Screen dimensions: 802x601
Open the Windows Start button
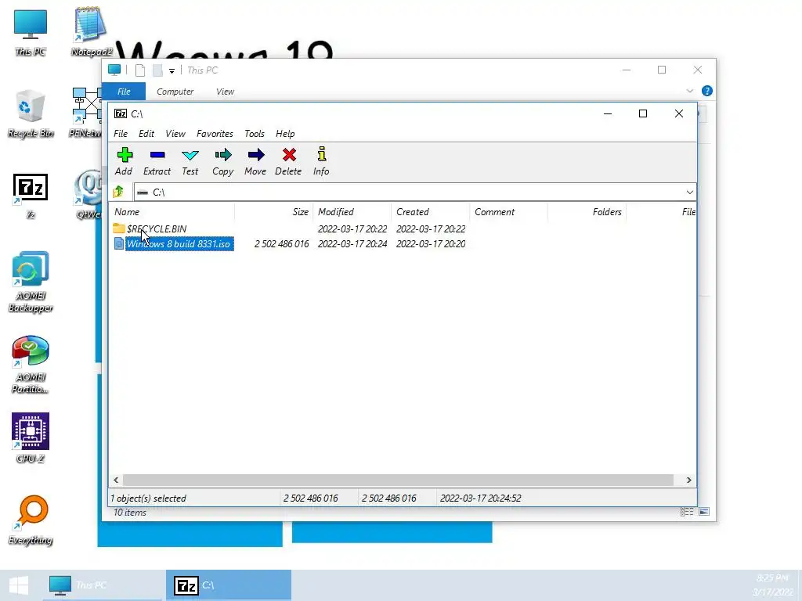click(x=19, y=585)
